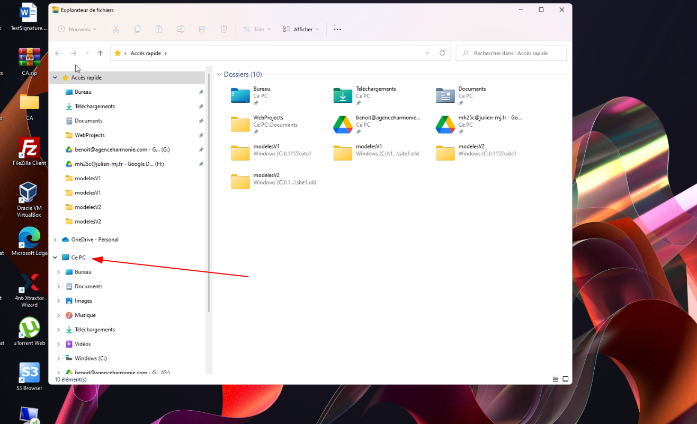Launch uTorrent Web desktop icon
Screen dimensions: 697x424
click(x=29, y=332)
